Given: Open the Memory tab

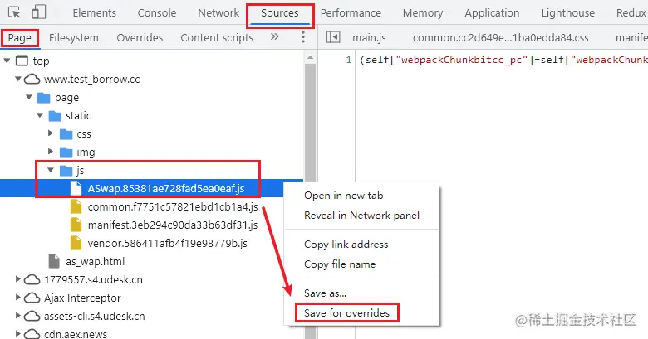Looking at the screenshot, I should click(x=423, y=12).
